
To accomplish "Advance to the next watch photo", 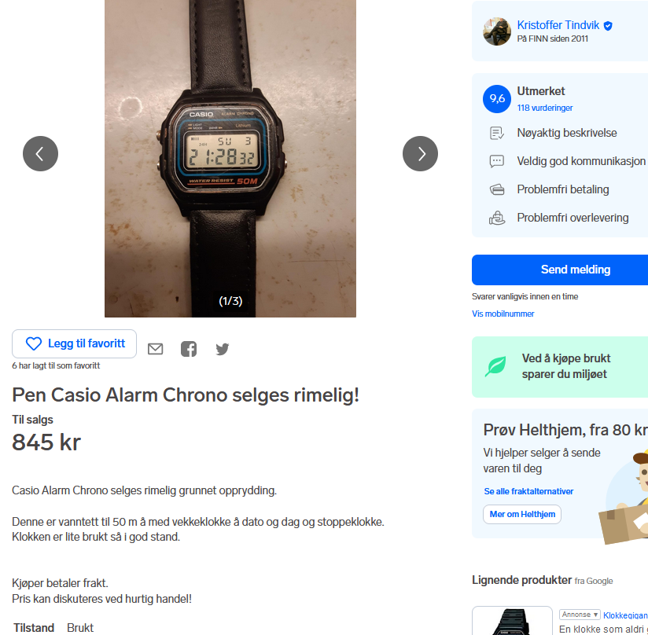I will [x=420, y=153].
